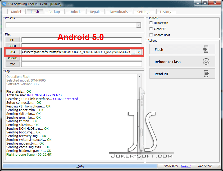Screen dimensions: 223x171
Task: Clear the PDA file path with X button
Action: click(x=139, y=52)
